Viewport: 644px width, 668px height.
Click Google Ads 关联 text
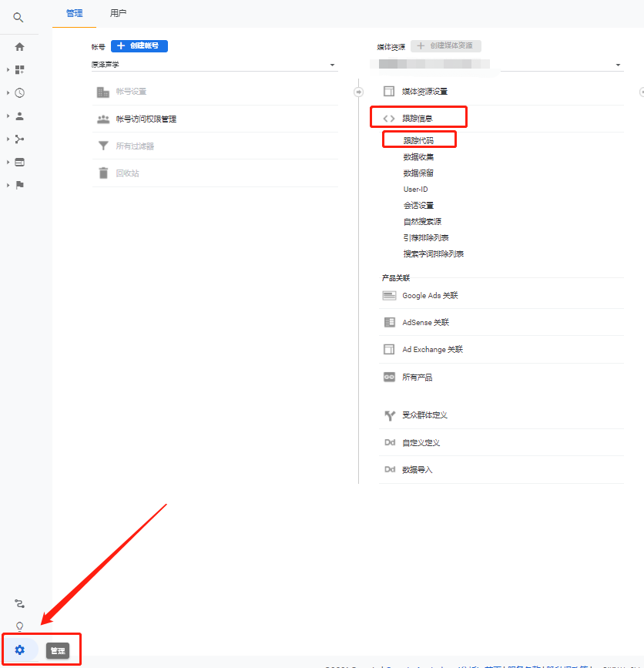tap(430, 296)
